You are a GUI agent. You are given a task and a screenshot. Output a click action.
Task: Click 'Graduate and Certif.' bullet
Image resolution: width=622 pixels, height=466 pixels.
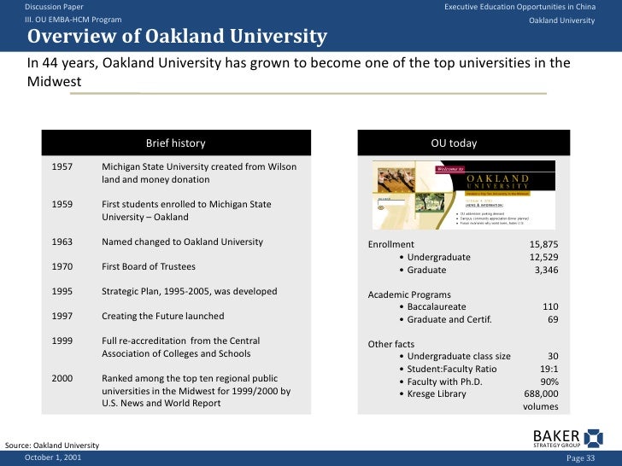[445, 319]
